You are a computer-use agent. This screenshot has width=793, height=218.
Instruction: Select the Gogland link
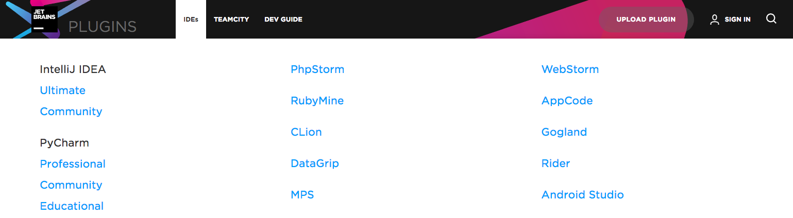564,132
